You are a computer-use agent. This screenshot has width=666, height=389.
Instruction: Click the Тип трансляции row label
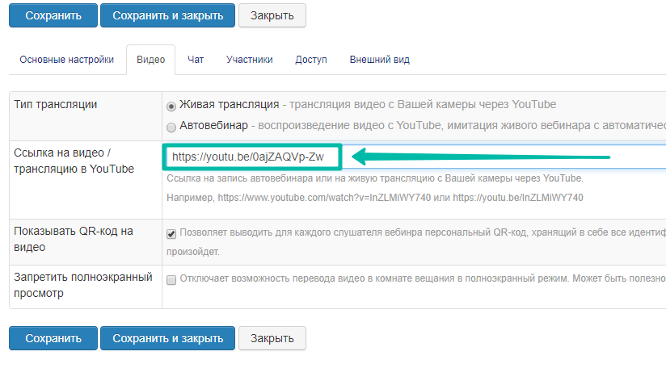(x=56, y=105)
